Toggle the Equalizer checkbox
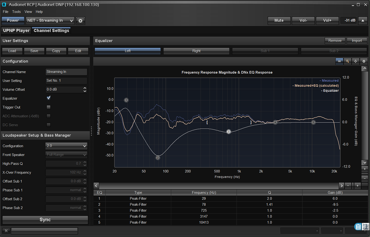Viewport: 370px width, 237px height. pyautogui.click(x=48, y=98)
